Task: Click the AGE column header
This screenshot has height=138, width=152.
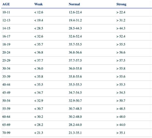Action: 6,4
